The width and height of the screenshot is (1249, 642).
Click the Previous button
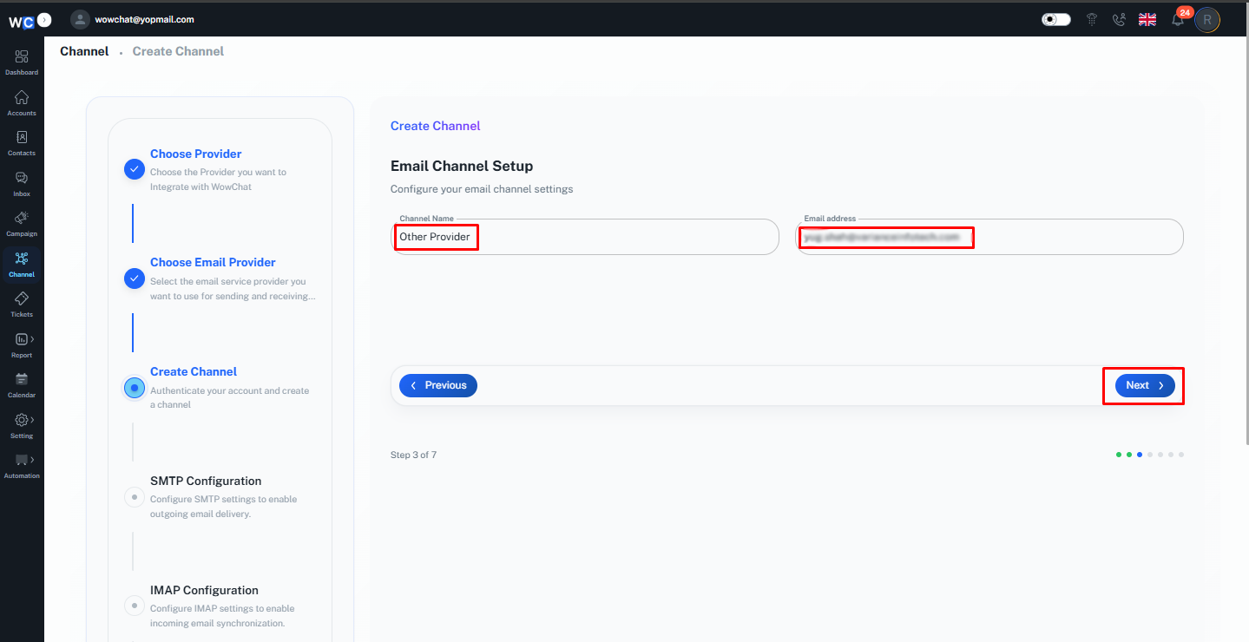(x=438, y=385)
